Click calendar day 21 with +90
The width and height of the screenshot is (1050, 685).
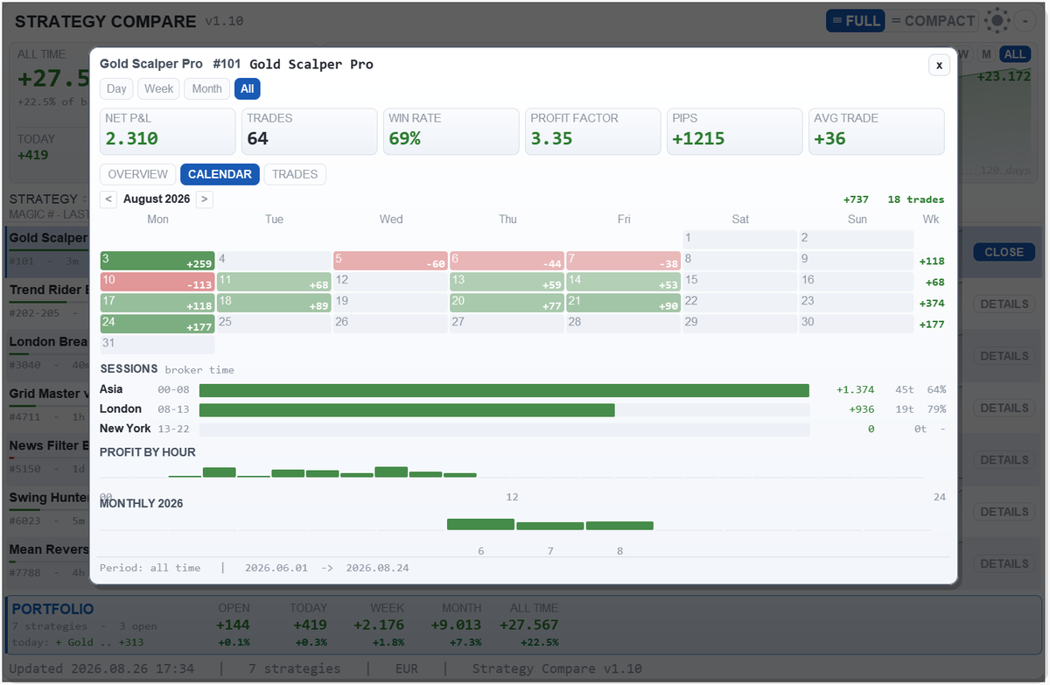[623, 303]
